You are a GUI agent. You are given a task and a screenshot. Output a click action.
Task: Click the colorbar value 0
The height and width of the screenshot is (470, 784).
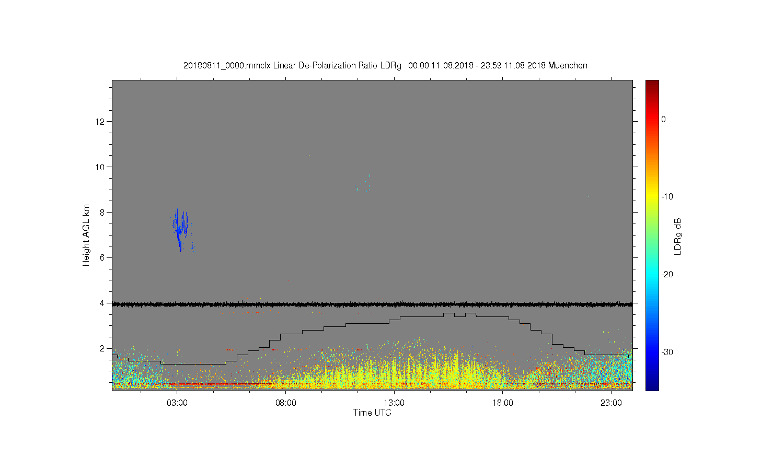point(664,119)
